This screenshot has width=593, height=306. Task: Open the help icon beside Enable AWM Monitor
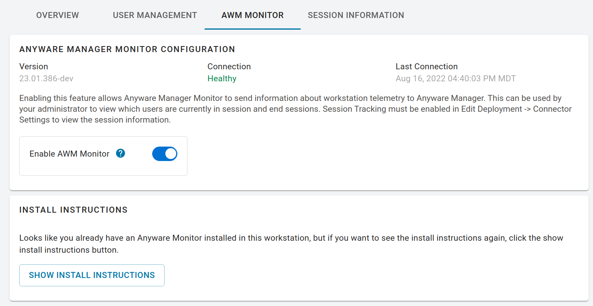[121, 153]
